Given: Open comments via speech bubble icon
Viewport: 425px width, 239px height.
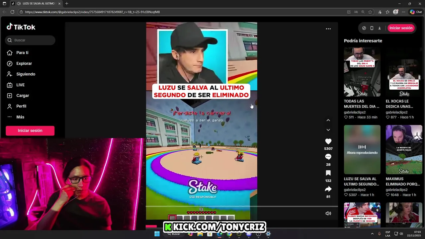Looking at the screenshot, I should point(328,157).
